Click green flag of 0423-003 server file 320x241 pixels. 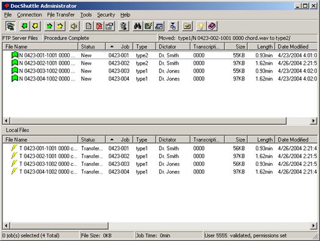(15, 71)
